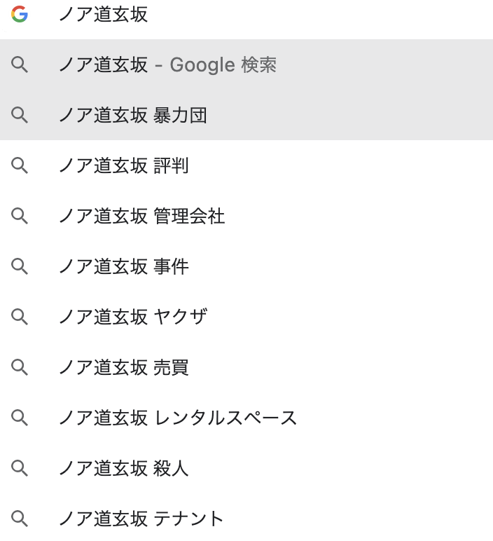Click magnifier icon next to '管理会社' suggestion

pos(20,216)
